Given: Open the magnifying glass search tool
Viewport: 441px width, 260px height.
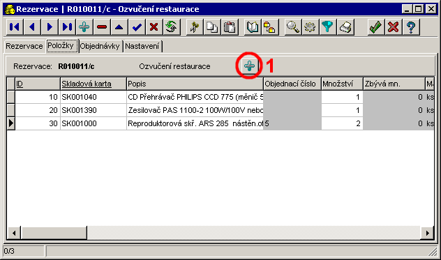Looking at the screenshot, I should 293,27.
